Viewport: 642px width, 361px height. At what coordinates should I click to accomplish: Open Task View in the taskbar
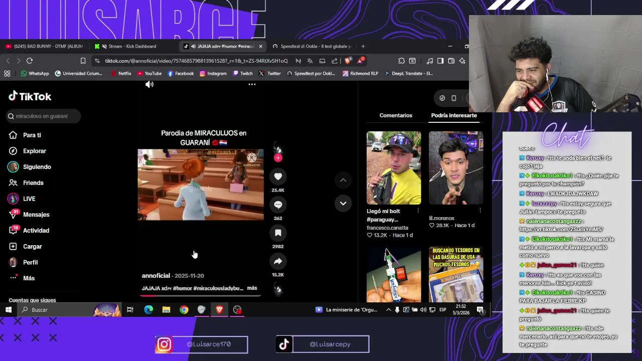point(130,310)
